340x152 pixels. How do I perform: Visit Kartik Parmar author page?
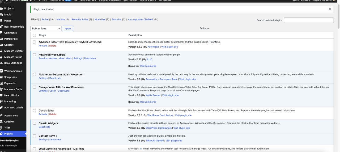[x=153, y=95]
